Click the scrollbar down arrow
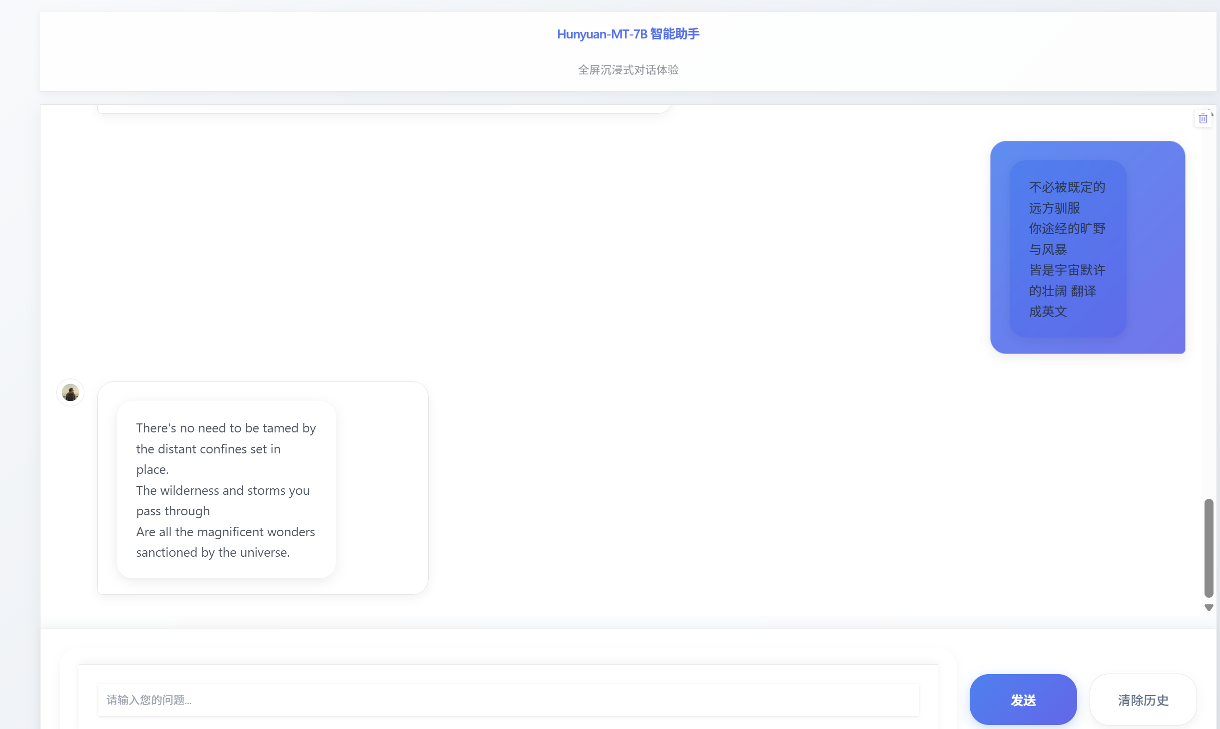Image resolution: width=1220 pixels, height=729 pixels. 1209,608
